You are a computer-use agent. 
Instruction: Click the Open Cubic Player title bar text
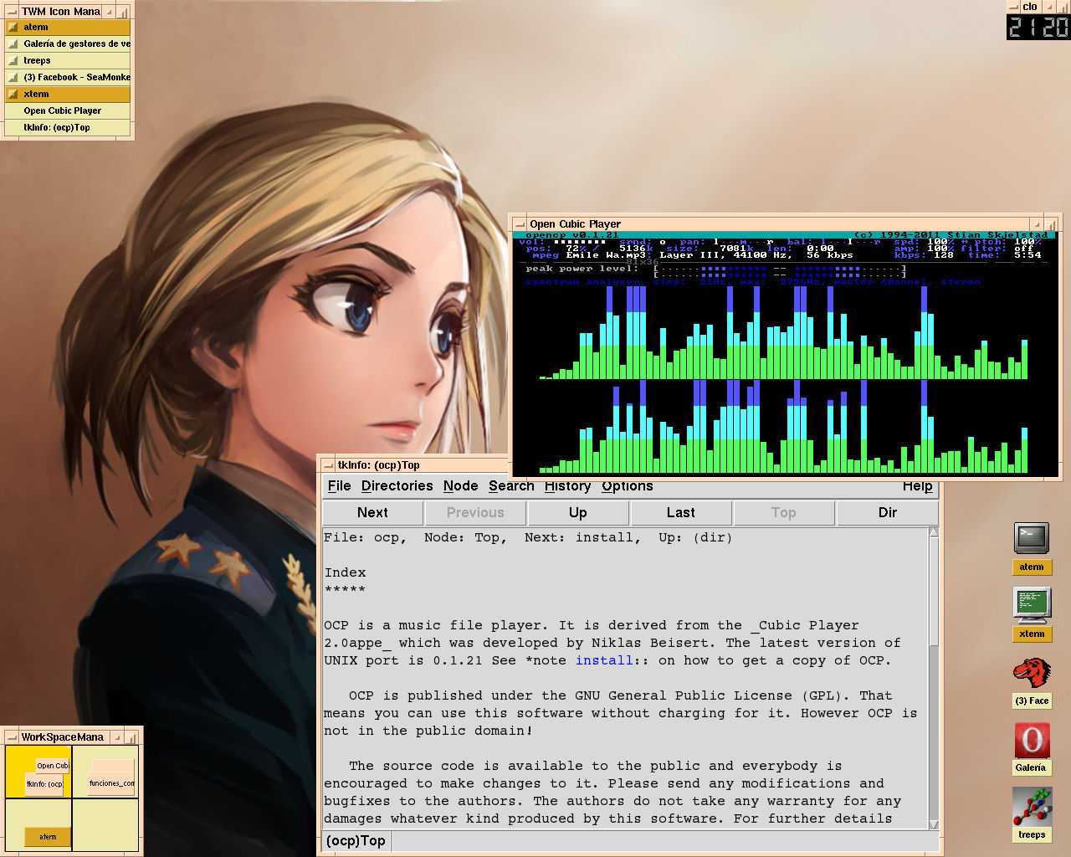pos(575,223)
